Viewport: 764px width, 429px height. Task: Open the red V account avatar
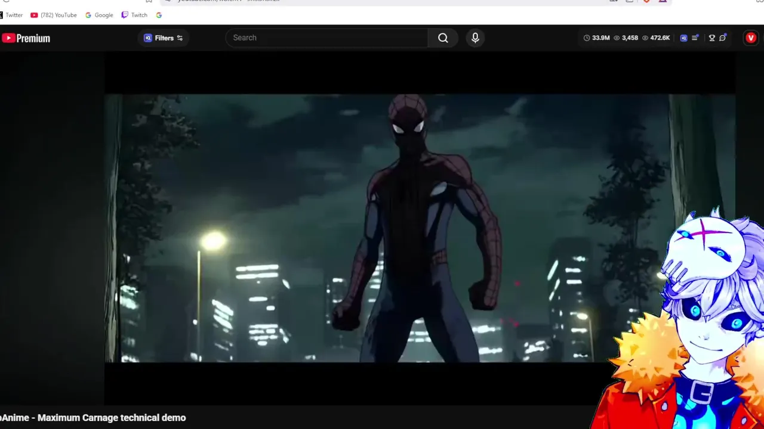coord(751,38)
